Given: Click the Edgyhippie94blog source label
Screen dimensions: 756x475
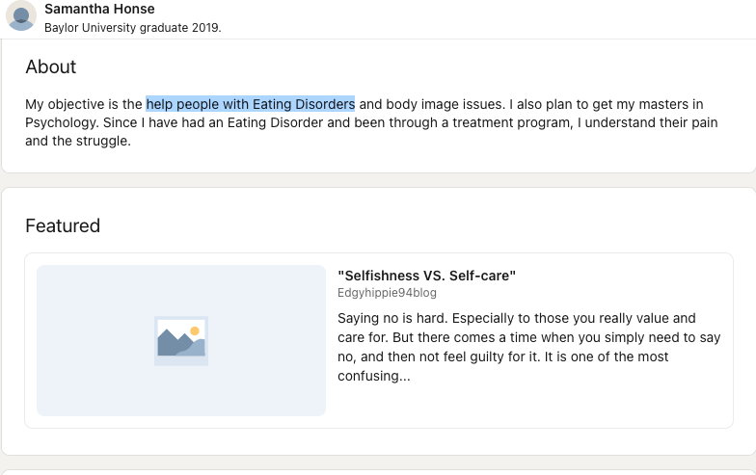Looking at the screenshot, I should pos(387,293).
